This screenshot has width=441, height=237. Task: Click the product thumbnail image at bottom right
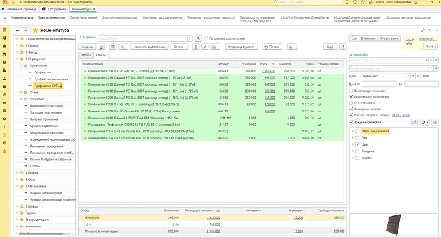(394, 225)
